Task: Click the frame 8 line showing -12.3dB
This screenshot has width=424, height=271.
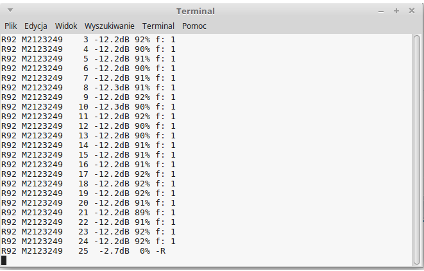Action: pyautogui.click(x=89, y=88)
